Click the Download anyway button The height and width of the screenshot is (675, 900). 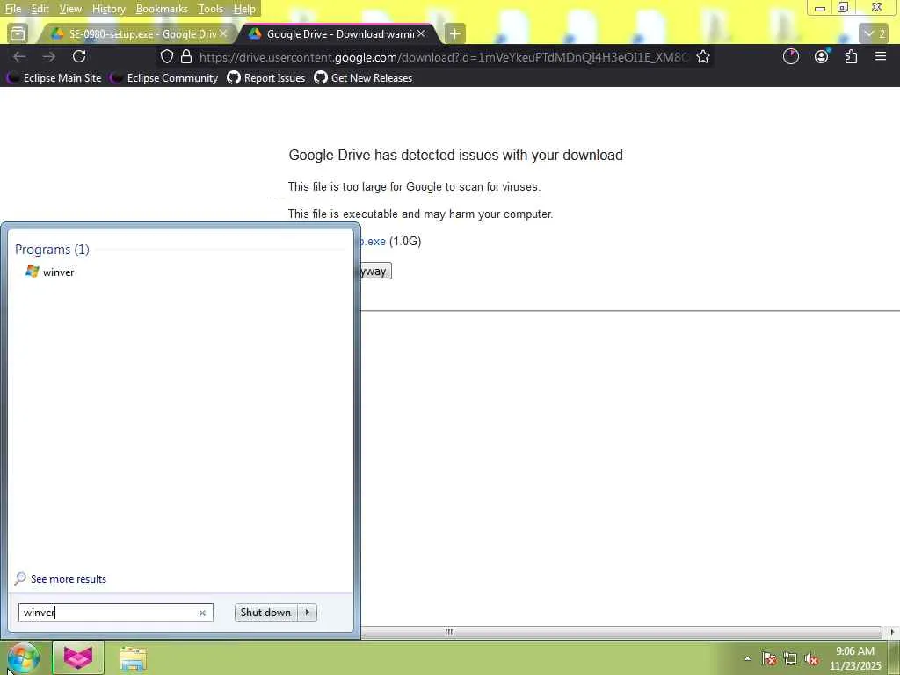376,272
